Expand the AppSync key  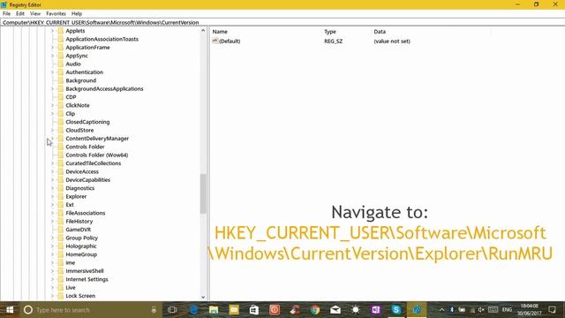coord(52,56)
